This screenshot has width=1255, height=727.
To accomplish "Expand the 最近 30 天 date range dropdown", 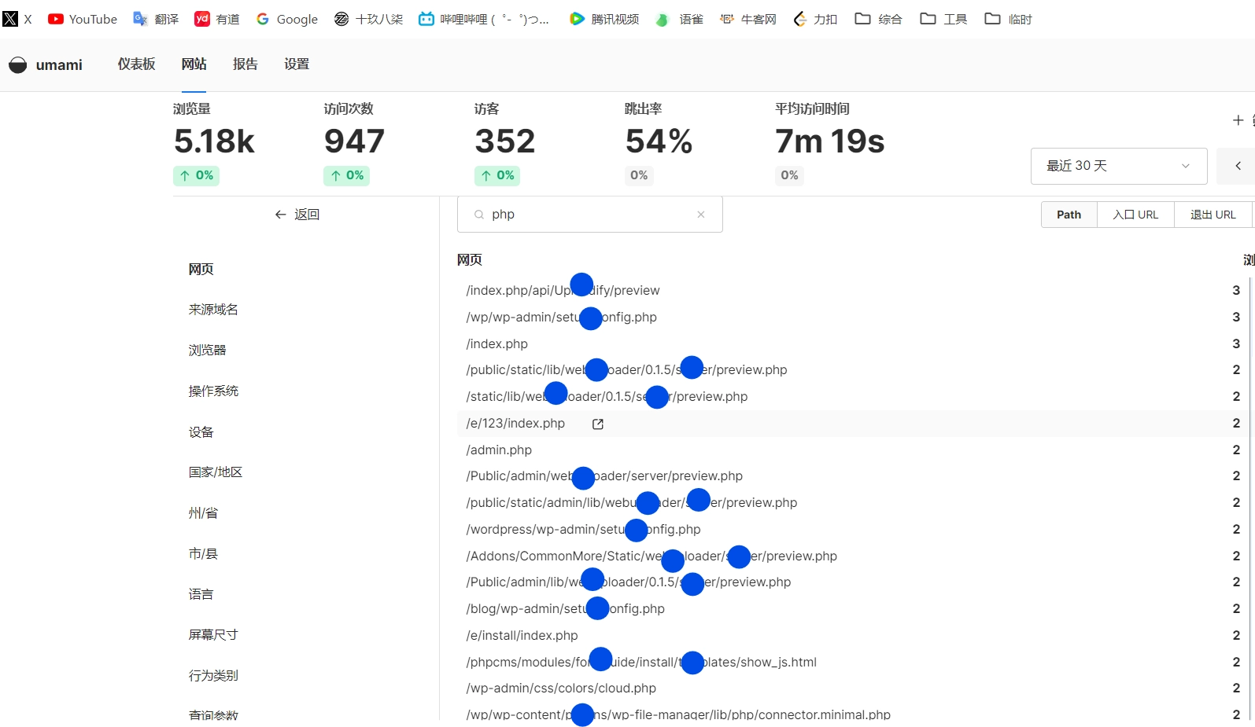I will click(1118, 166).
